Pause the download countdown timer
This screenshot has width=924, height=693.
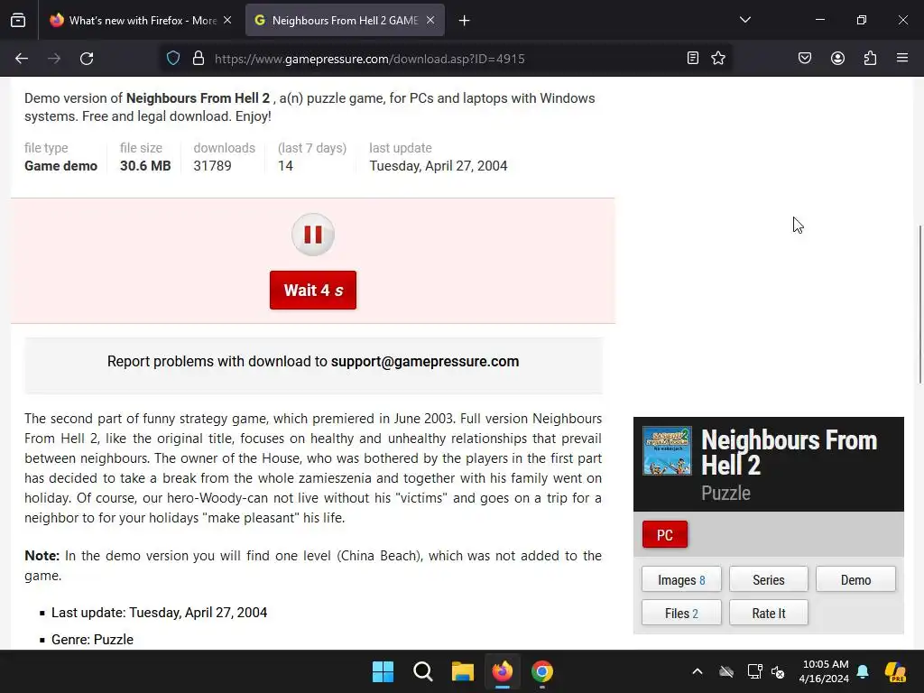pos(313,235)
